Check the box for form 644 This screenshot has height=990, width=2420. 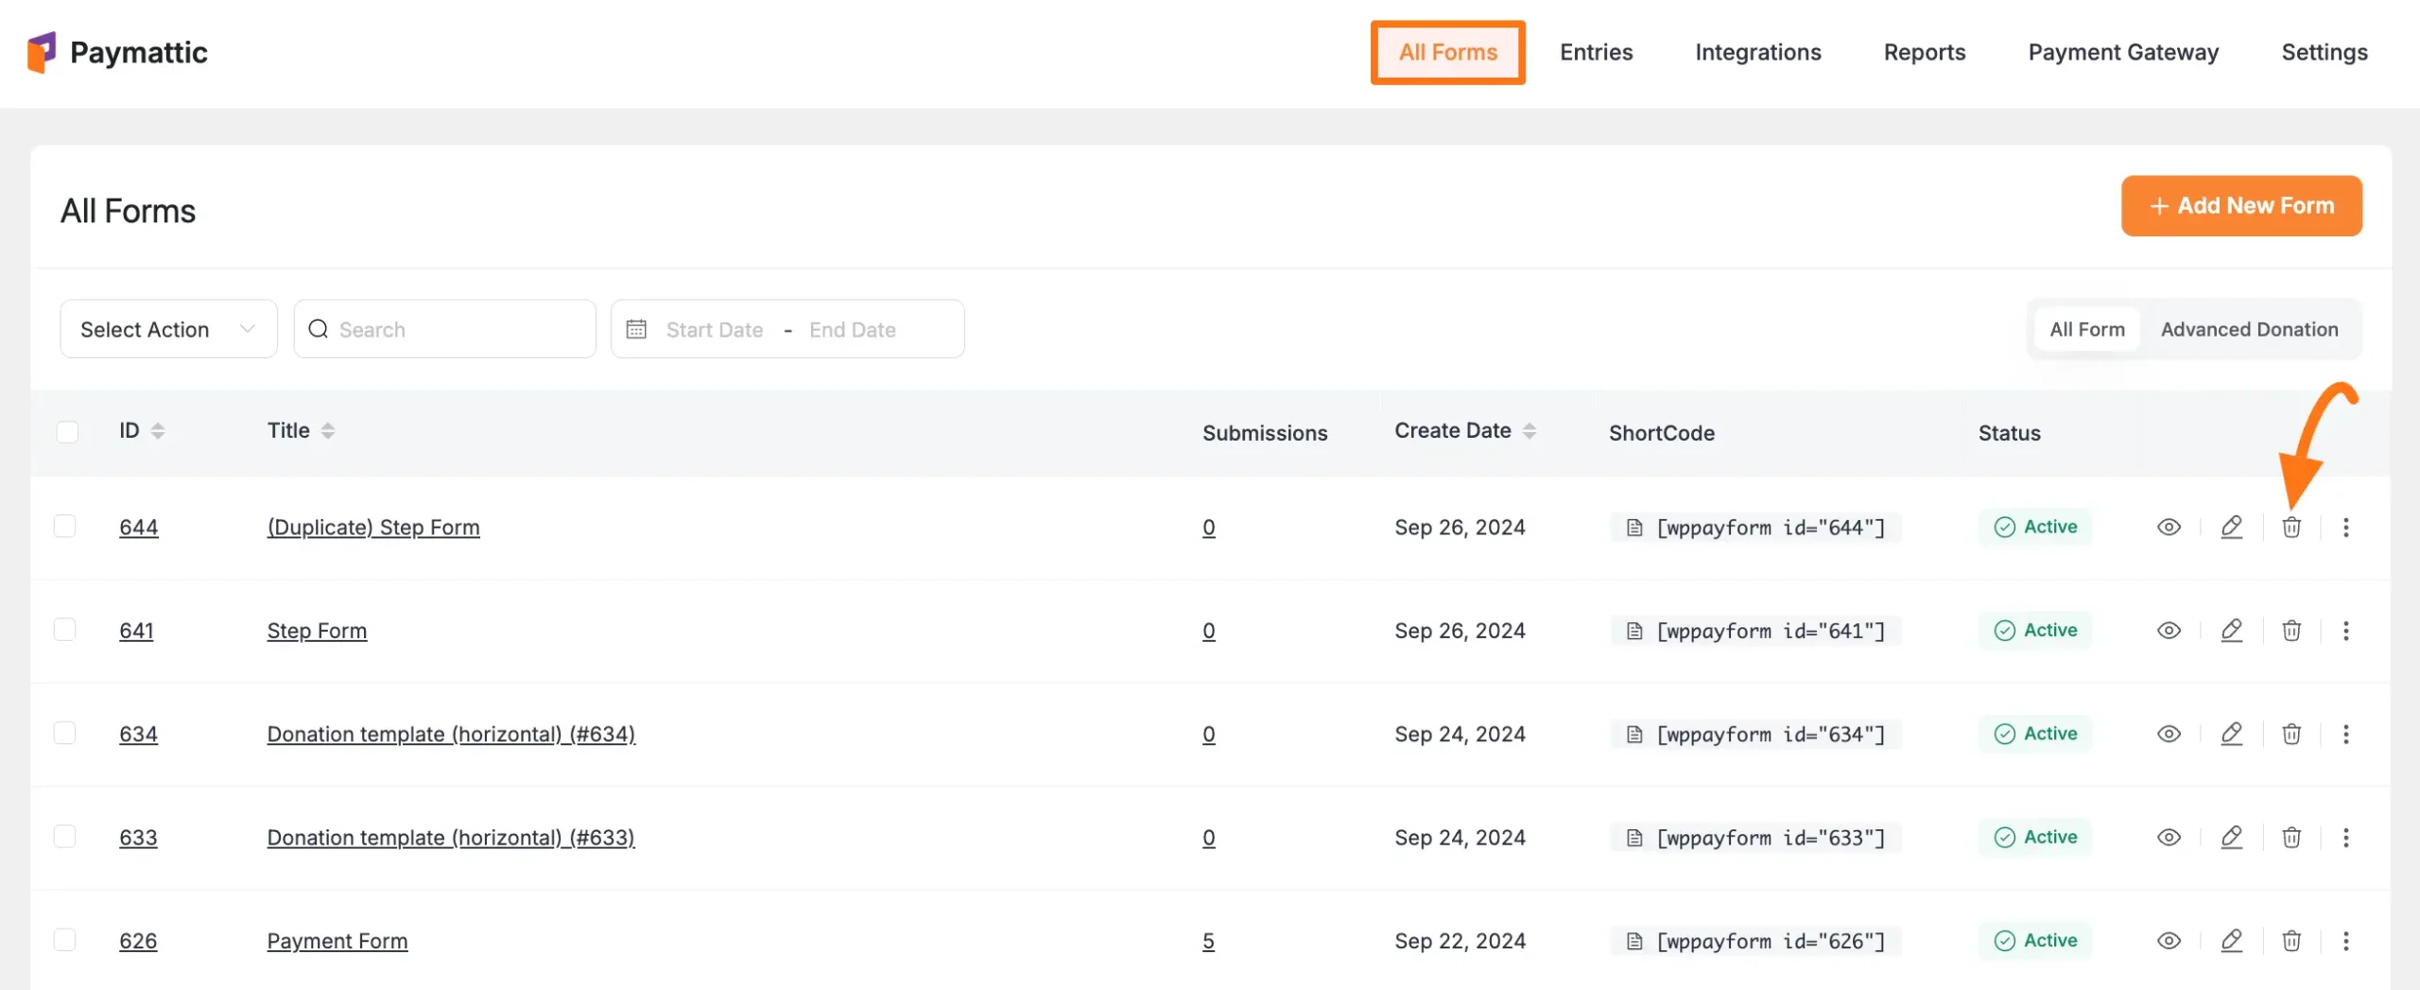tap(65, 526)
